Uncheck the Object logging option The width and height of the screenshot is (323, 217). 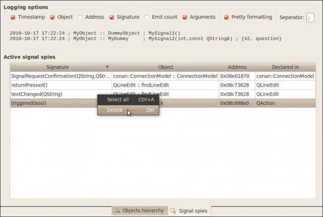[52, 17]
